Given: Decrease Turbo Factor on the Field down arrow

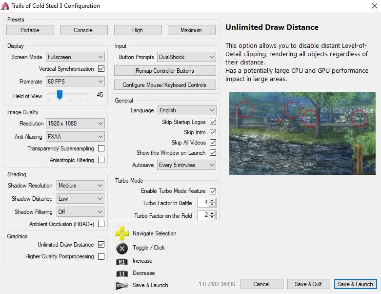Looking at the screenshot, I should tap(212, 217).
